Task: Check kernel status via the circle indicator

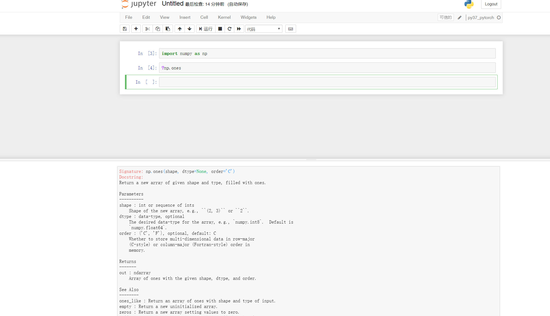Action: click(499, 17)
